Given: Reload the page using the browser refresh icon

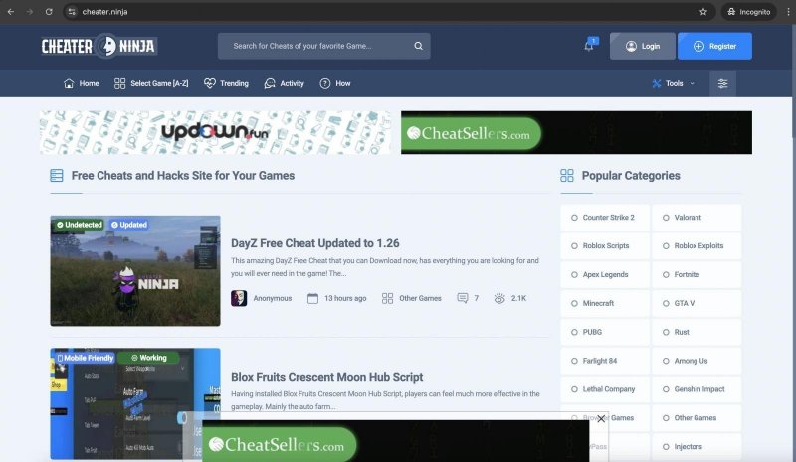Looking at the screenshot, I should (49, 11).
